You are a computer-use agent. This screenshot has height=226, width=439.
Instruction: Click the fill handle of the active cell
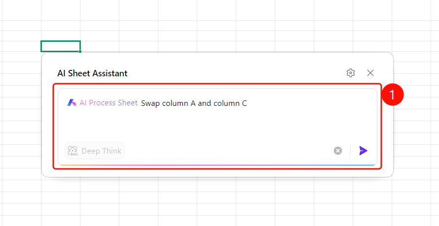click(x=80, y=51)
